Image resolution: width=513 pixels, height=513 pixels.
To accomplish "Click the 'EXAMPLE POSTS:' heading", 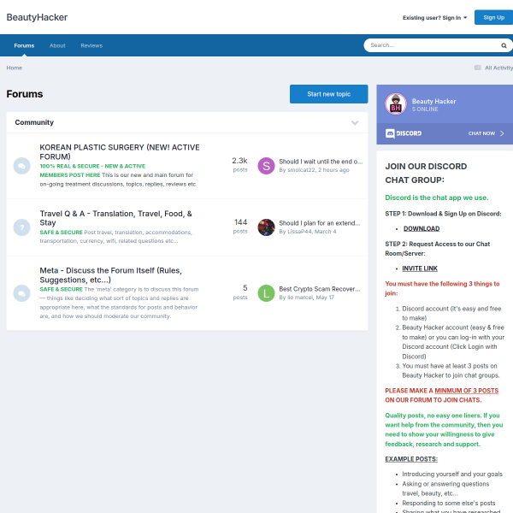I will 411,459.
